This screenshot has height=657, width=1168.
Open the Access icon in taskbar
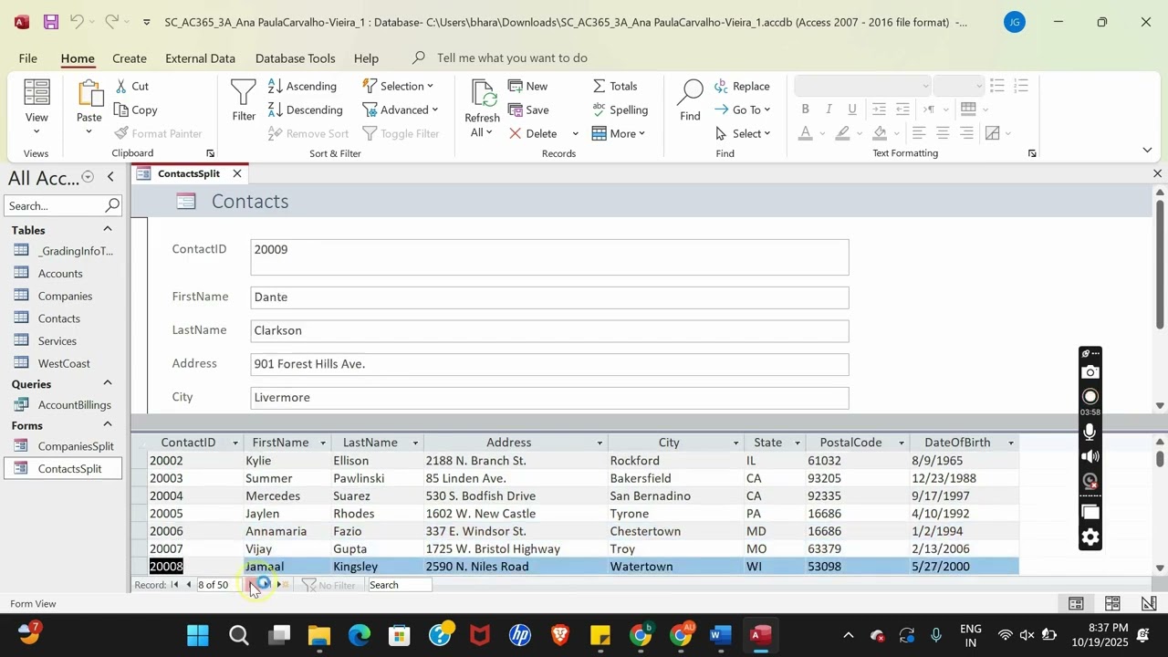[759, 635]
